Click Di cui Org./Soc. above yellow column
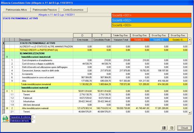This screenshot has height=133, width=194. tap(178, 35)
